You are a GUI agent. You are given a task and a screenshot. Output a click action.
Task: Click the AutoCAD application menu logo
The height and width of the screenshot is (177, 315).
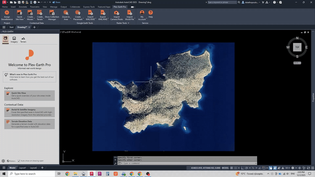click(4, 2)
